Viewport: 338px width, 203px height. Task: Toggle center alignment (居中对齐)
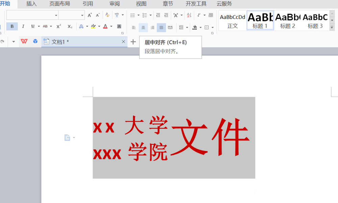[143, 27]
